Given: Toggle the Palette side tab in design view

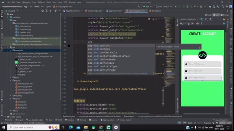Looking at the screenshot, I should tap(177, 22).
